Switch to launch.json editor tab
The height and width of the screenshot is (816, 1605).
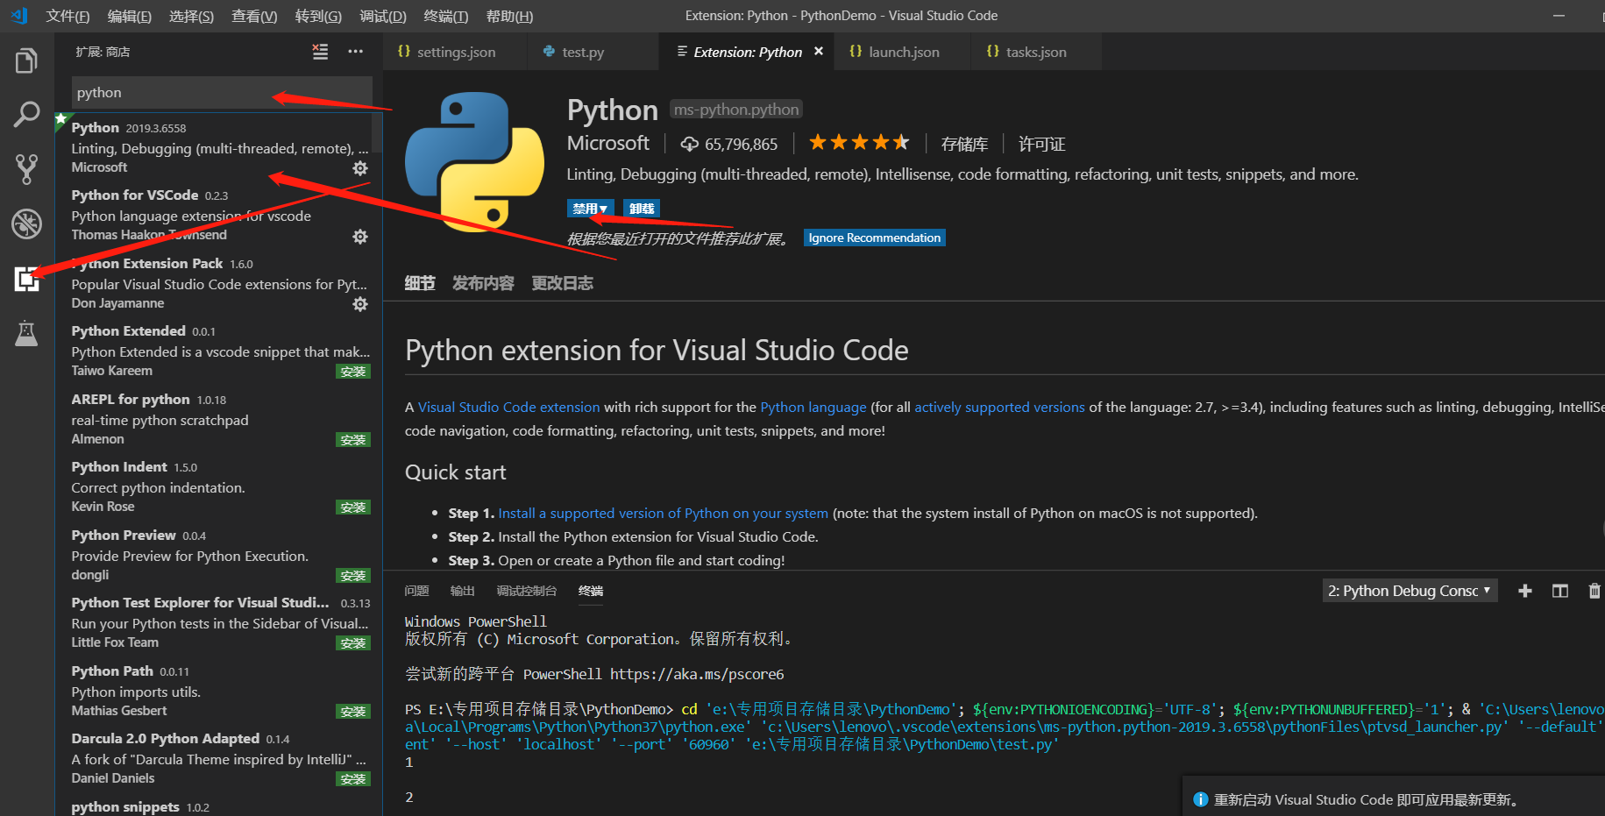pos(903,52)
